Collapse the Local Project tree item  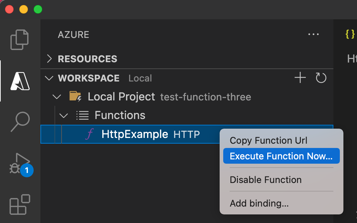[x=57, y=96]
